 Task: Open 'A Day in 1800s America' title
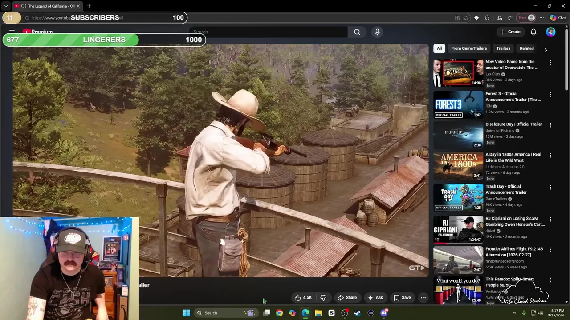[513, 157]
